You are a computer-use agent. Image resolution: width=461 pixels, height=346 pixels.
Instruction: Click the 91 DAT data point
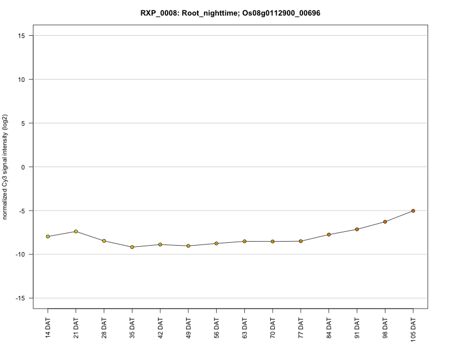(357, 230)
